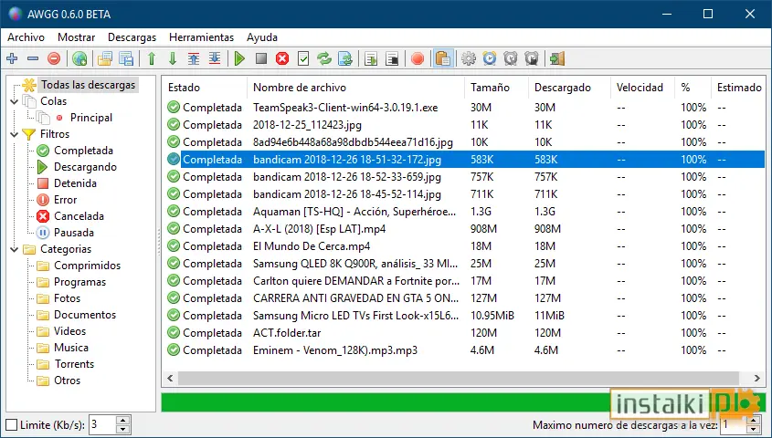Click the document checkmark toolbar icon
772x438 pixels.
coord(303,59)
